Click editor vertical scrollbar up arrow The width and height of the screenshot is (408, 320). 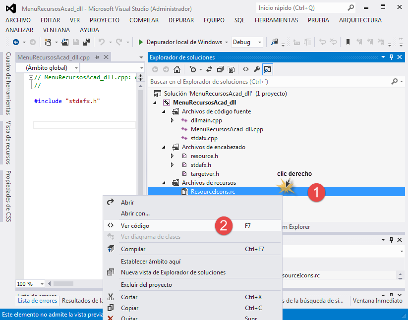coord(140,86)
